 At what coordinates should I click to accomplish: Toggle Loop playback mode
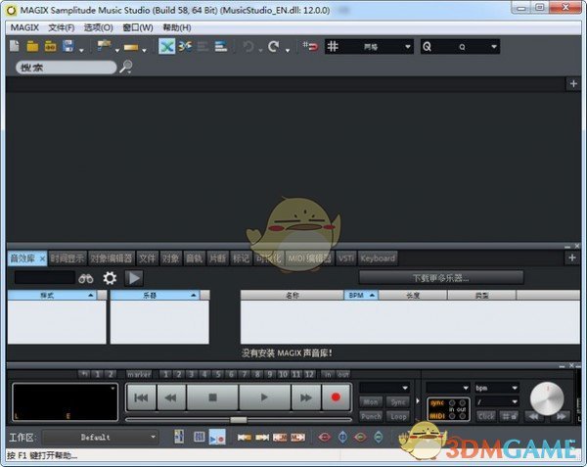point(398,416)
